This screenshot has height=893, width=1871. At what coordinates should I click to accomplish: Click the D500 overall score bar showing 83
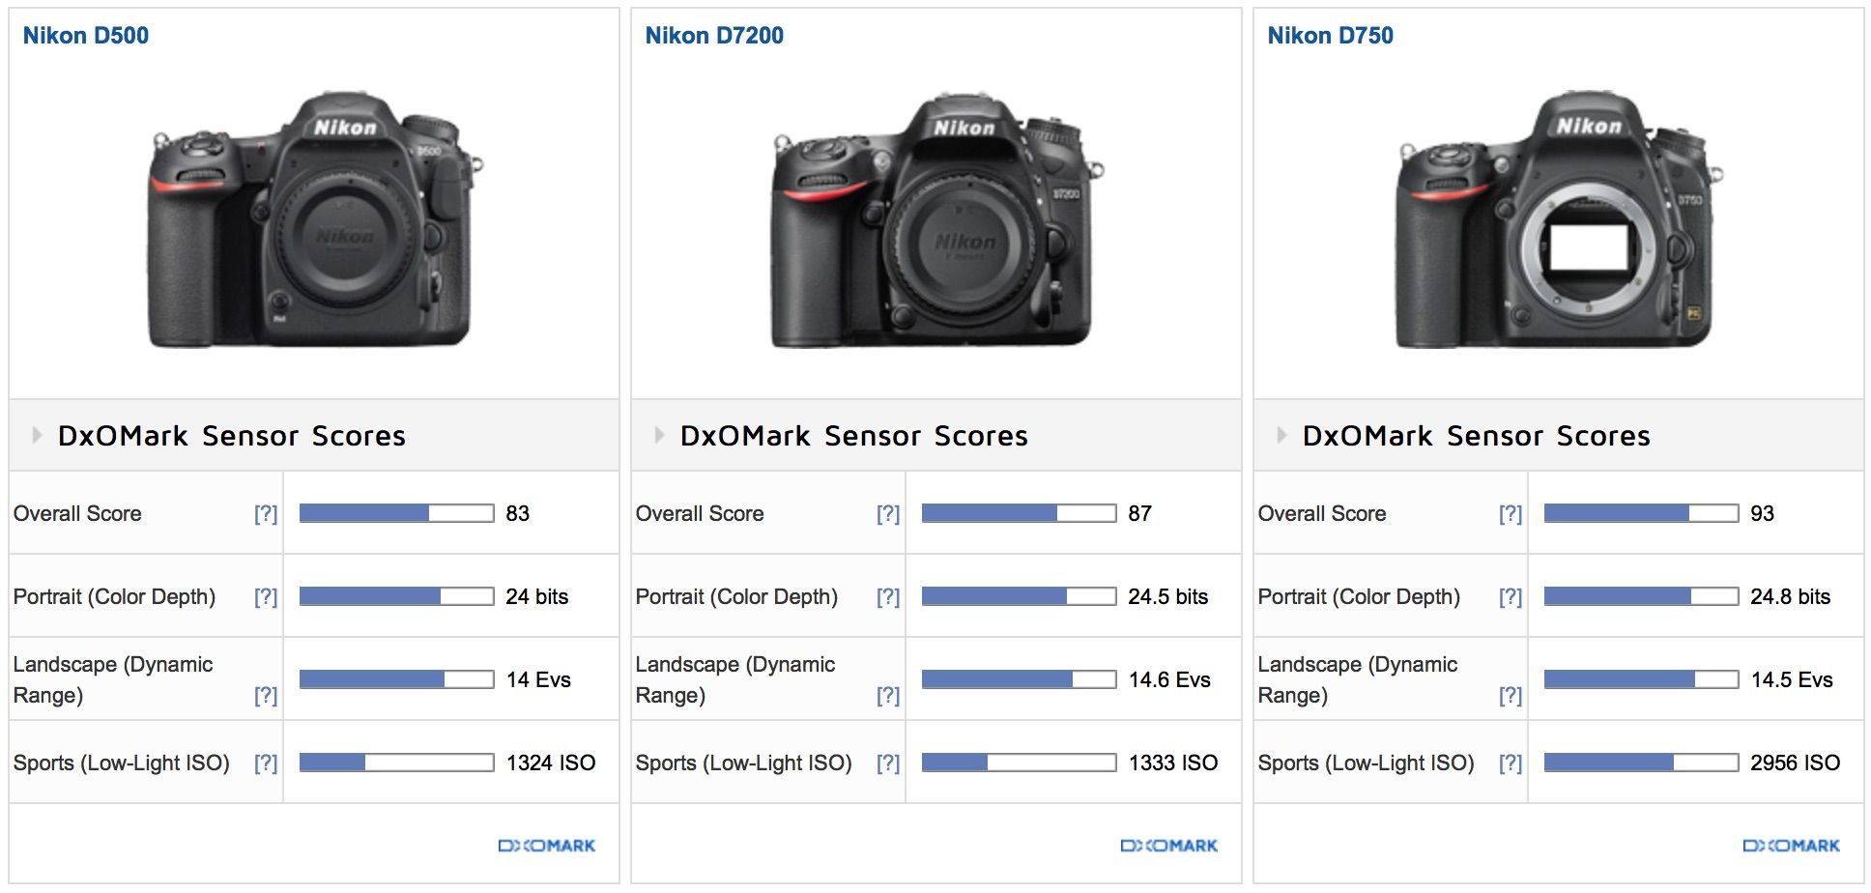point(397,513)
